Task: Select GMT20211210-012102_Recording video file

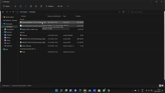Action: [x=52, y=42]
